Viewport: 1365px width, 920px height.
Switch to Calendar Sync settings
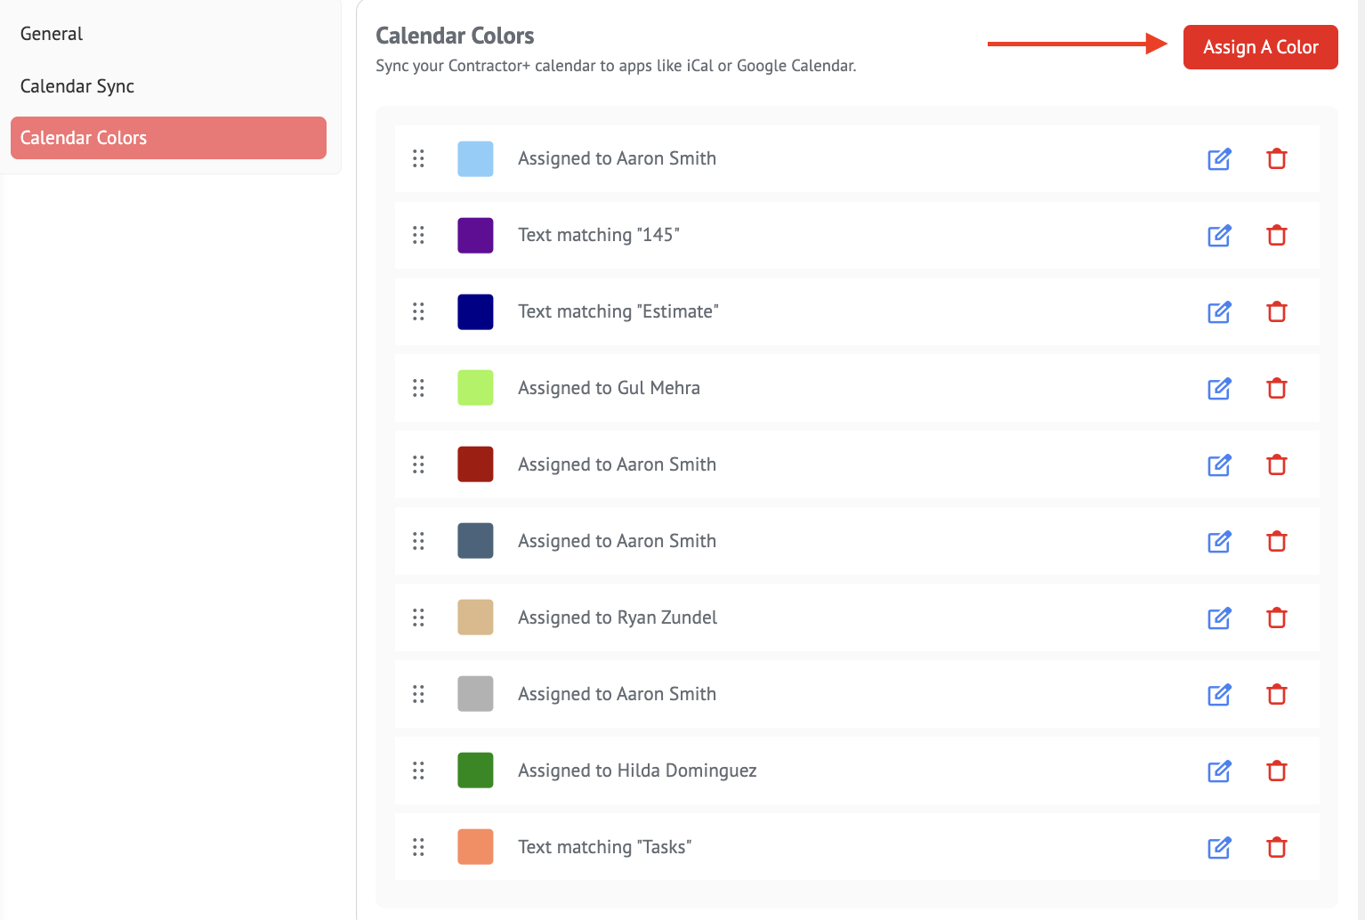(77, 86)
